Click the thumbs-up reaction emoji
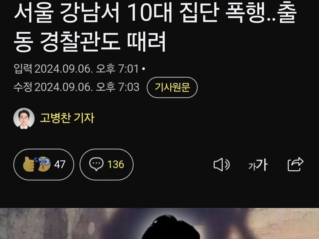This screenshot has width=319, height=239. (28, 164)
